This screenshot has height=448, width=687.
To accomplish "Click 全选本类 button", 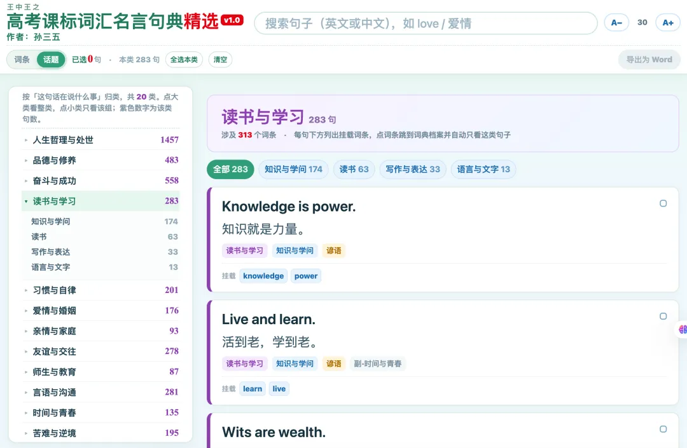I will coord(184,60).
